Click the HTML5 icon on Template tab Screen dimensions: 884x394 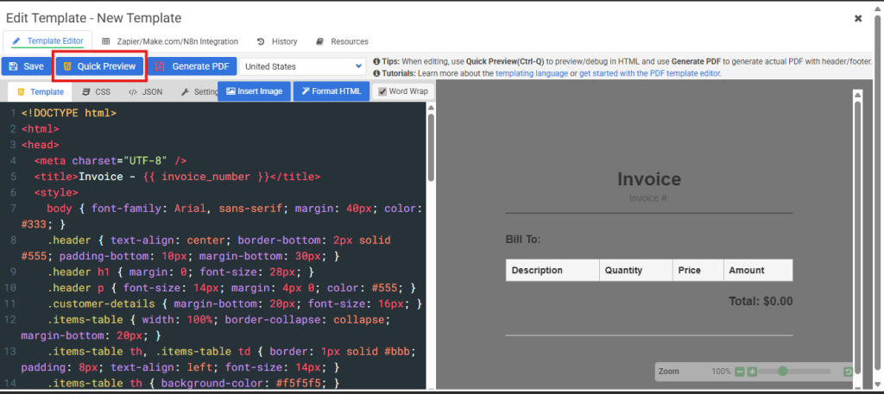coord(21,91)
